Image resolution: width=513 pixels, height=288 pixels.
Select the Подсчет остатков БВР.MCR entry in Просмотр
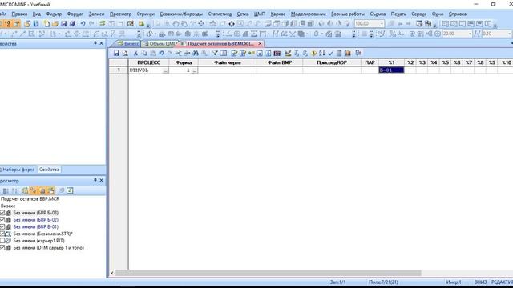tap(30, 199)
